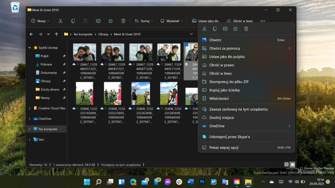Open the Windows Start menu
Viewport: 335px width, 188px height.
(87, 182)
